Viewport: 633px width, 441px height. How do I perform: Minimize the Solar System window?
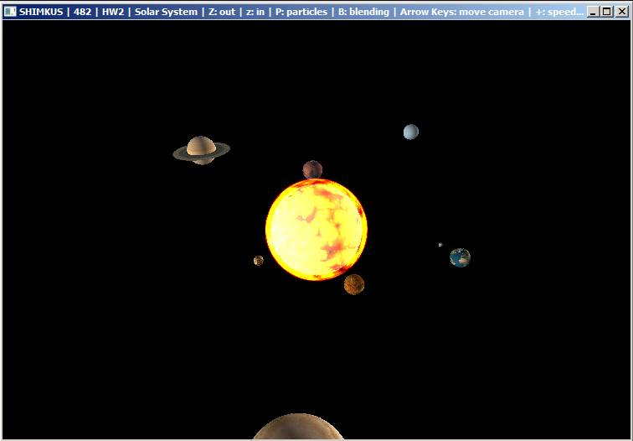[x=594, y=12]
